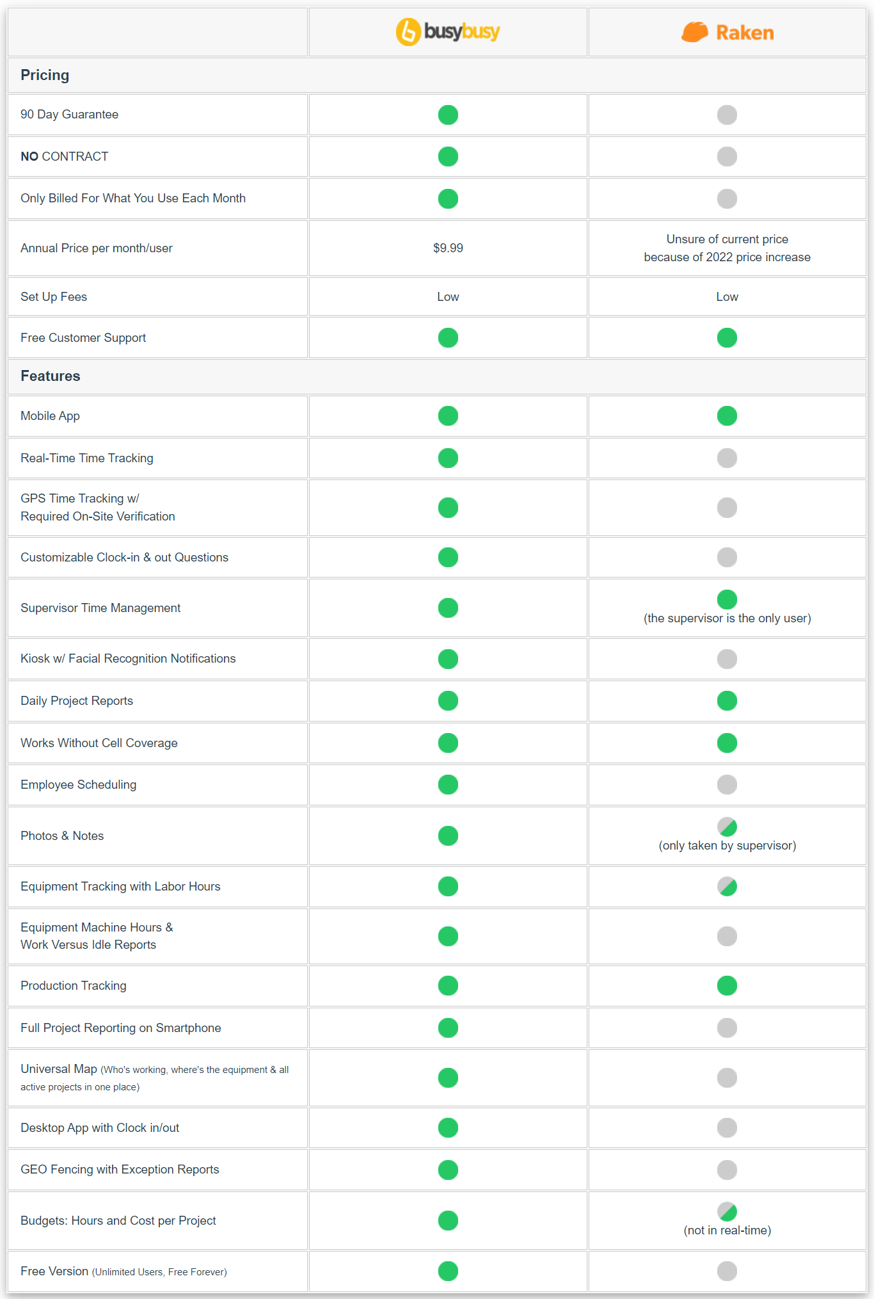Click Raken green dot for Mobile App
The width and height of the screenshot is (874, 1299).
727,416
